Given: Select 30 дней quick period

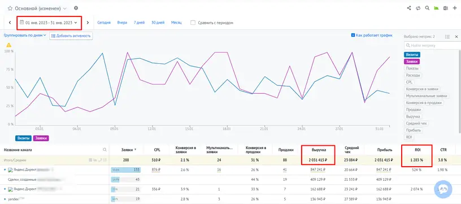Looking at the screenshot, I should (158, 23).
